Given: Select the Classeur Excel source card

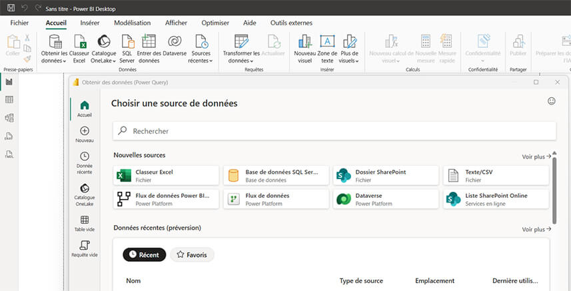Looking at the screenshot, I should 166,176.
